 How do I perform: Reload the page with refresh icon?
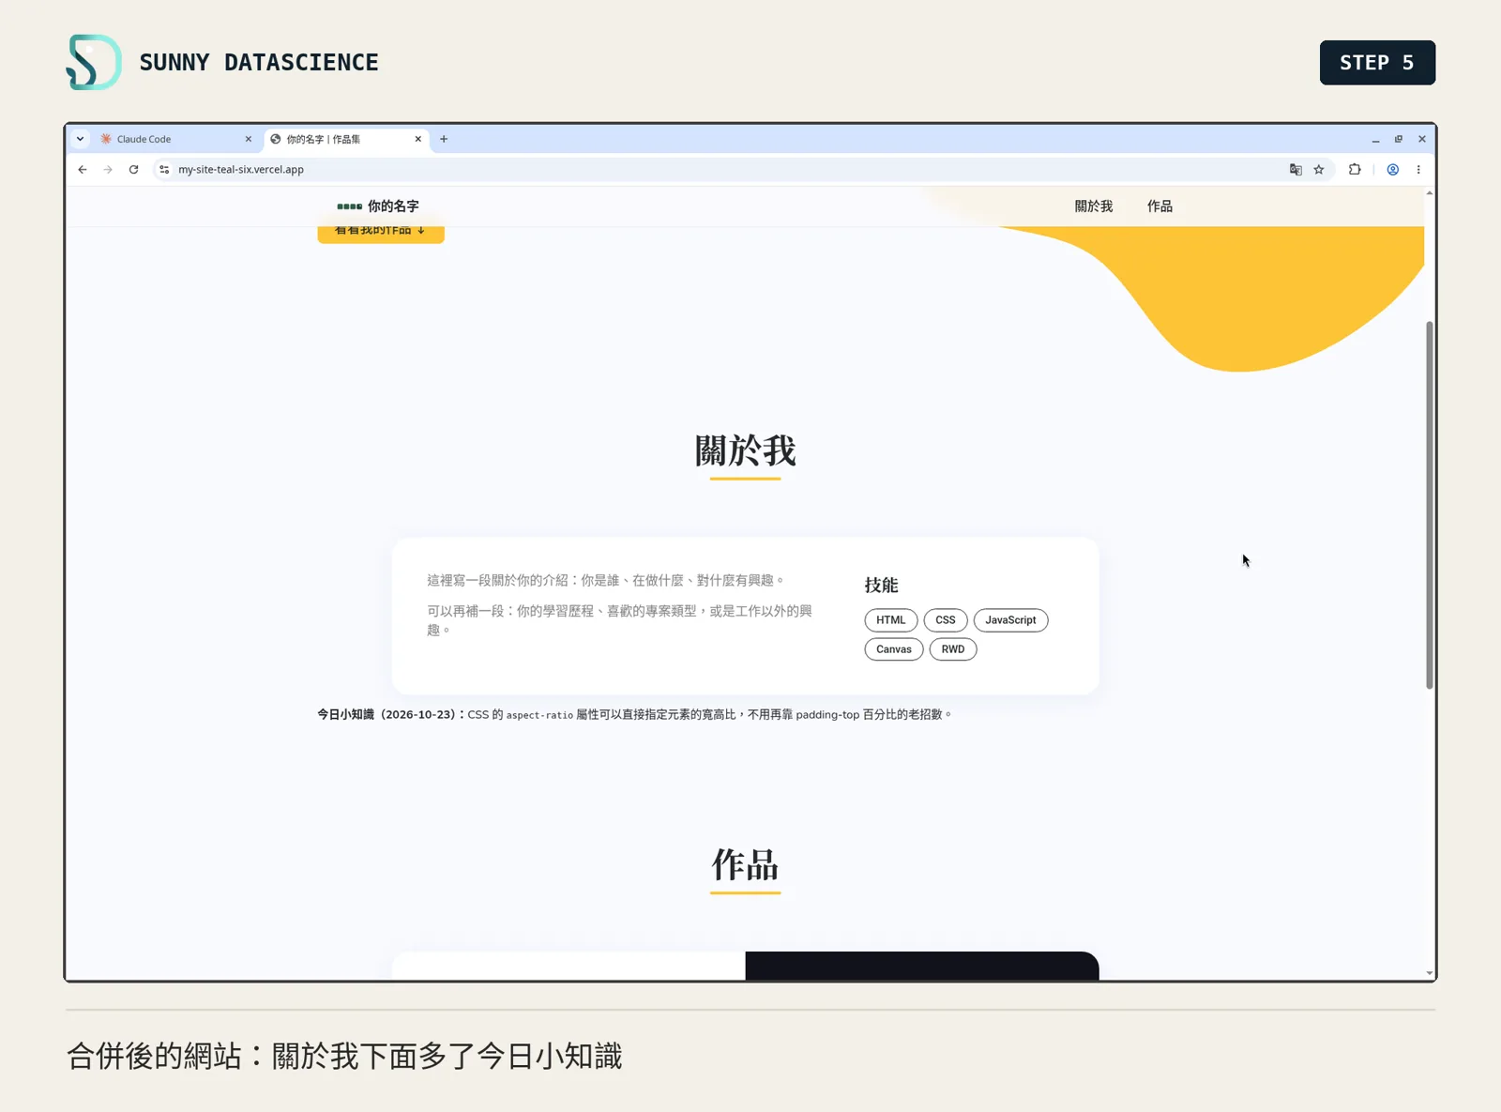point(133,170)
